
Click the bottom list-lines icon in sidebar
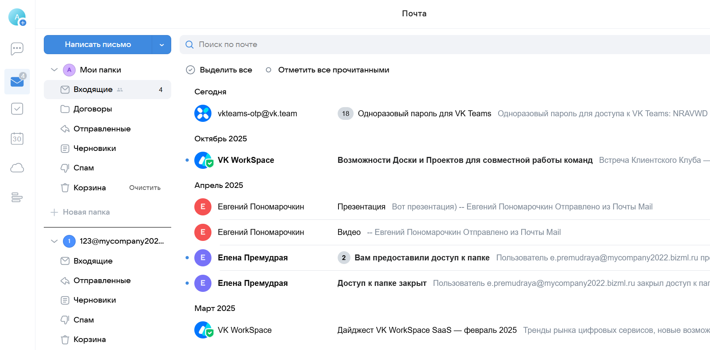(17, 197)
